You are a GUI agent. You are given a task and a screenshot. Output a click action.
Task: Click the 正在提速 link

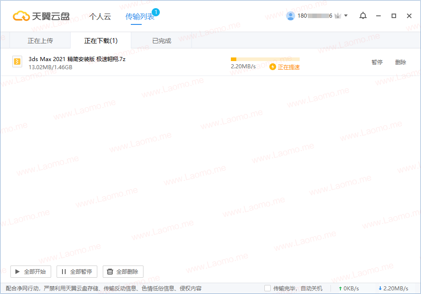coord(289,67)
